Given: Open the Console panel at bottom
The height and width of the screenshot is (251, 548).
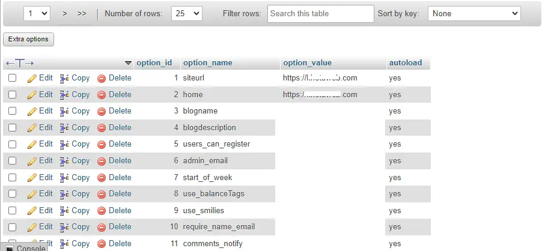Looking at the screenshot, I should tap(26, 248).
